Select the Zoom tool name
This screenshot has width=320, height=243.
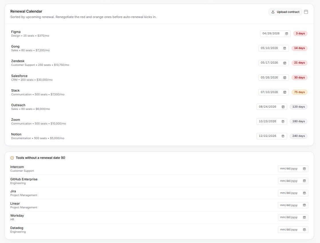tap(15, 120)
